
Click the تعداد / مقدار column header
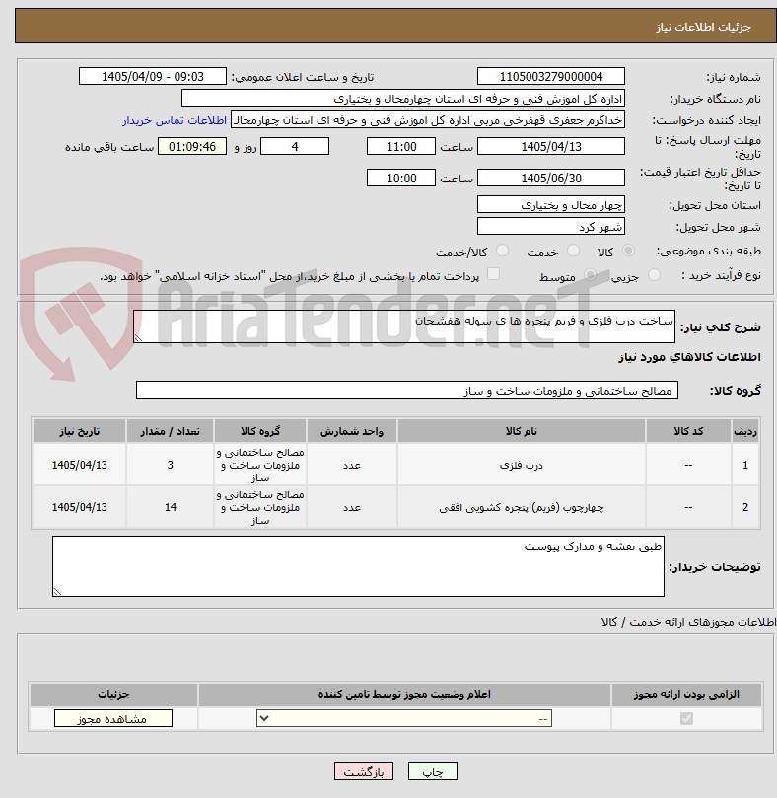click(170, 431)
